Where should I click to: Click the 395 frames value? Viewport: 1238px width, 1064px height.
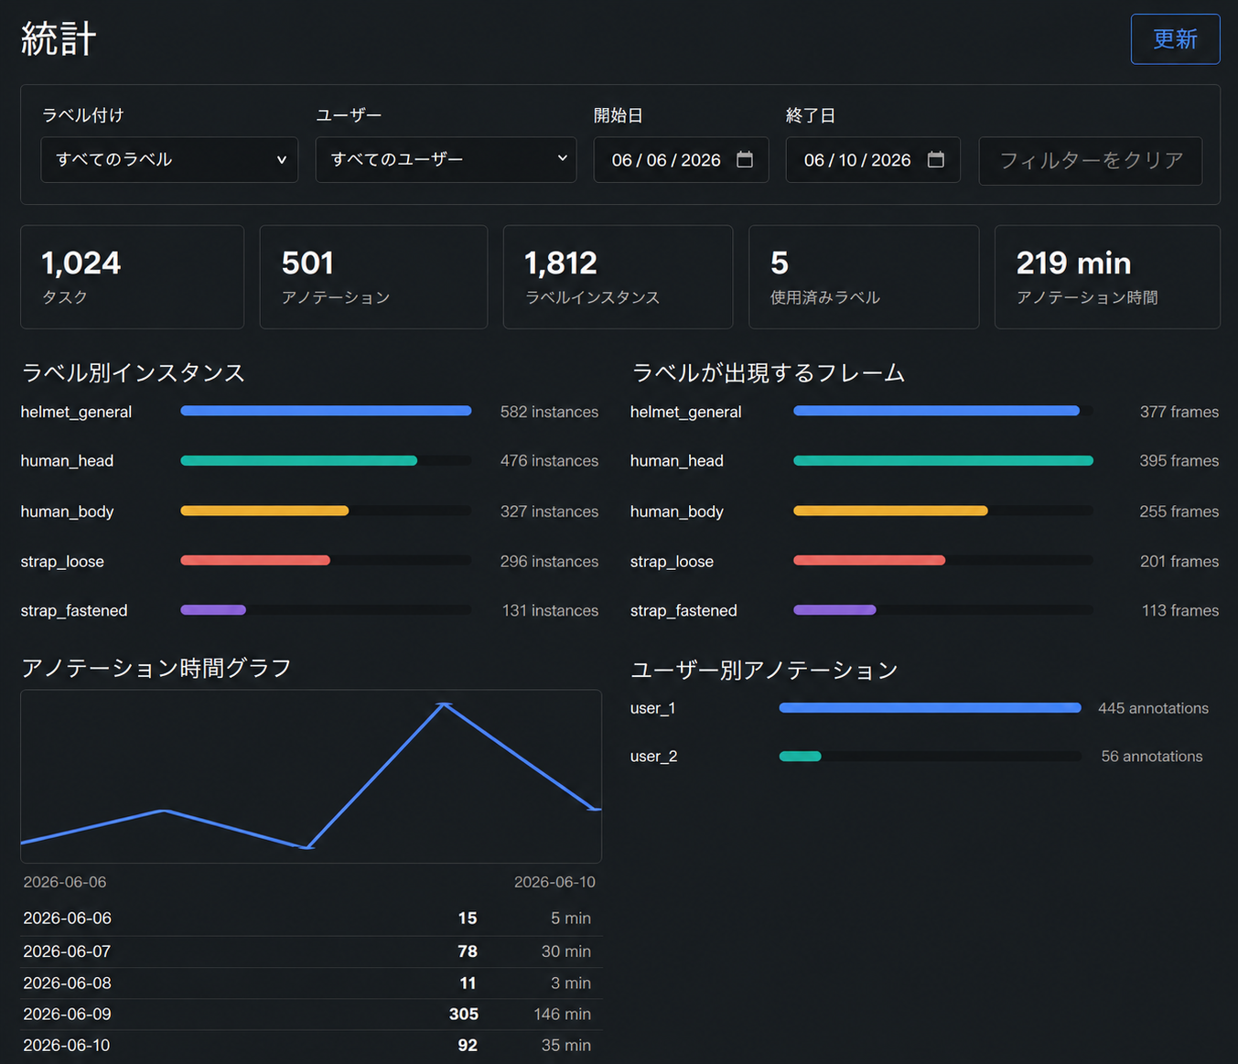[x=1179, y=461]
